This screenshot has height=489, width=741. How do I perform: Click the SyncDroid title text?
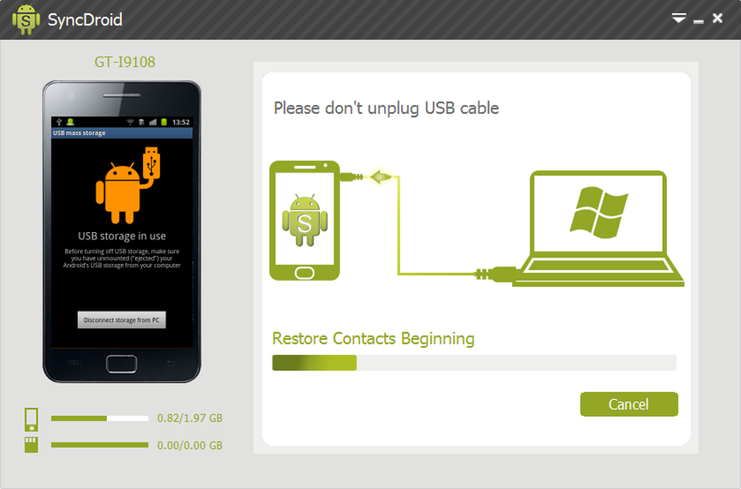(x=85, y=20)
